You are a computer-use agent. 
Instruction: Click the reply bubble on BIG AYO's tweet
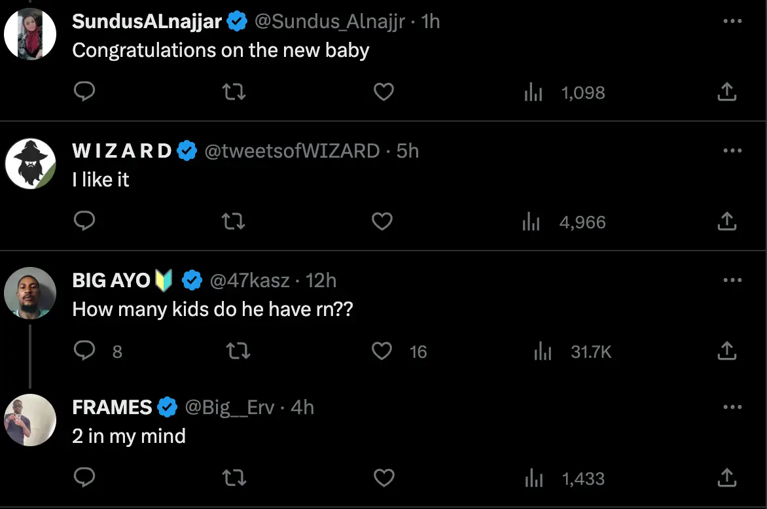(84, 351)
